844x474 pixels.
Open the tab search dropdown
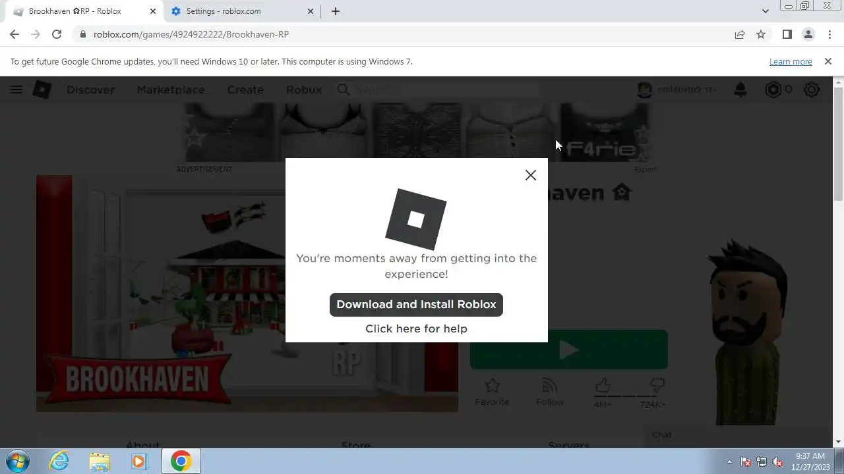(x=765, y=11)
